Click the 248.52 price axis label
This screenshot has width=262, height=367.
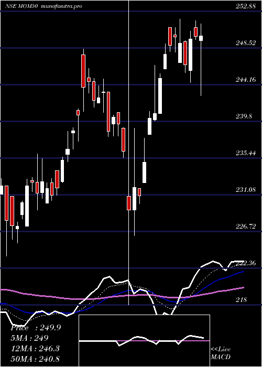pyautogui.click(x=245, y=43)
